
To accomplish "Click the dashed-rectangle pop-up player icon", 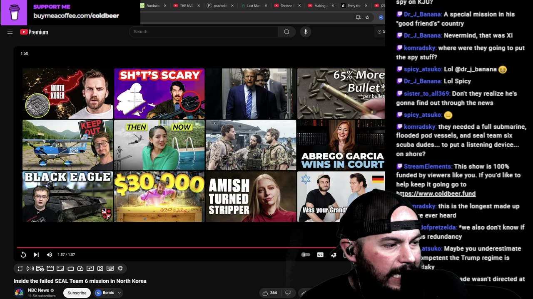I will click(70, 269).
